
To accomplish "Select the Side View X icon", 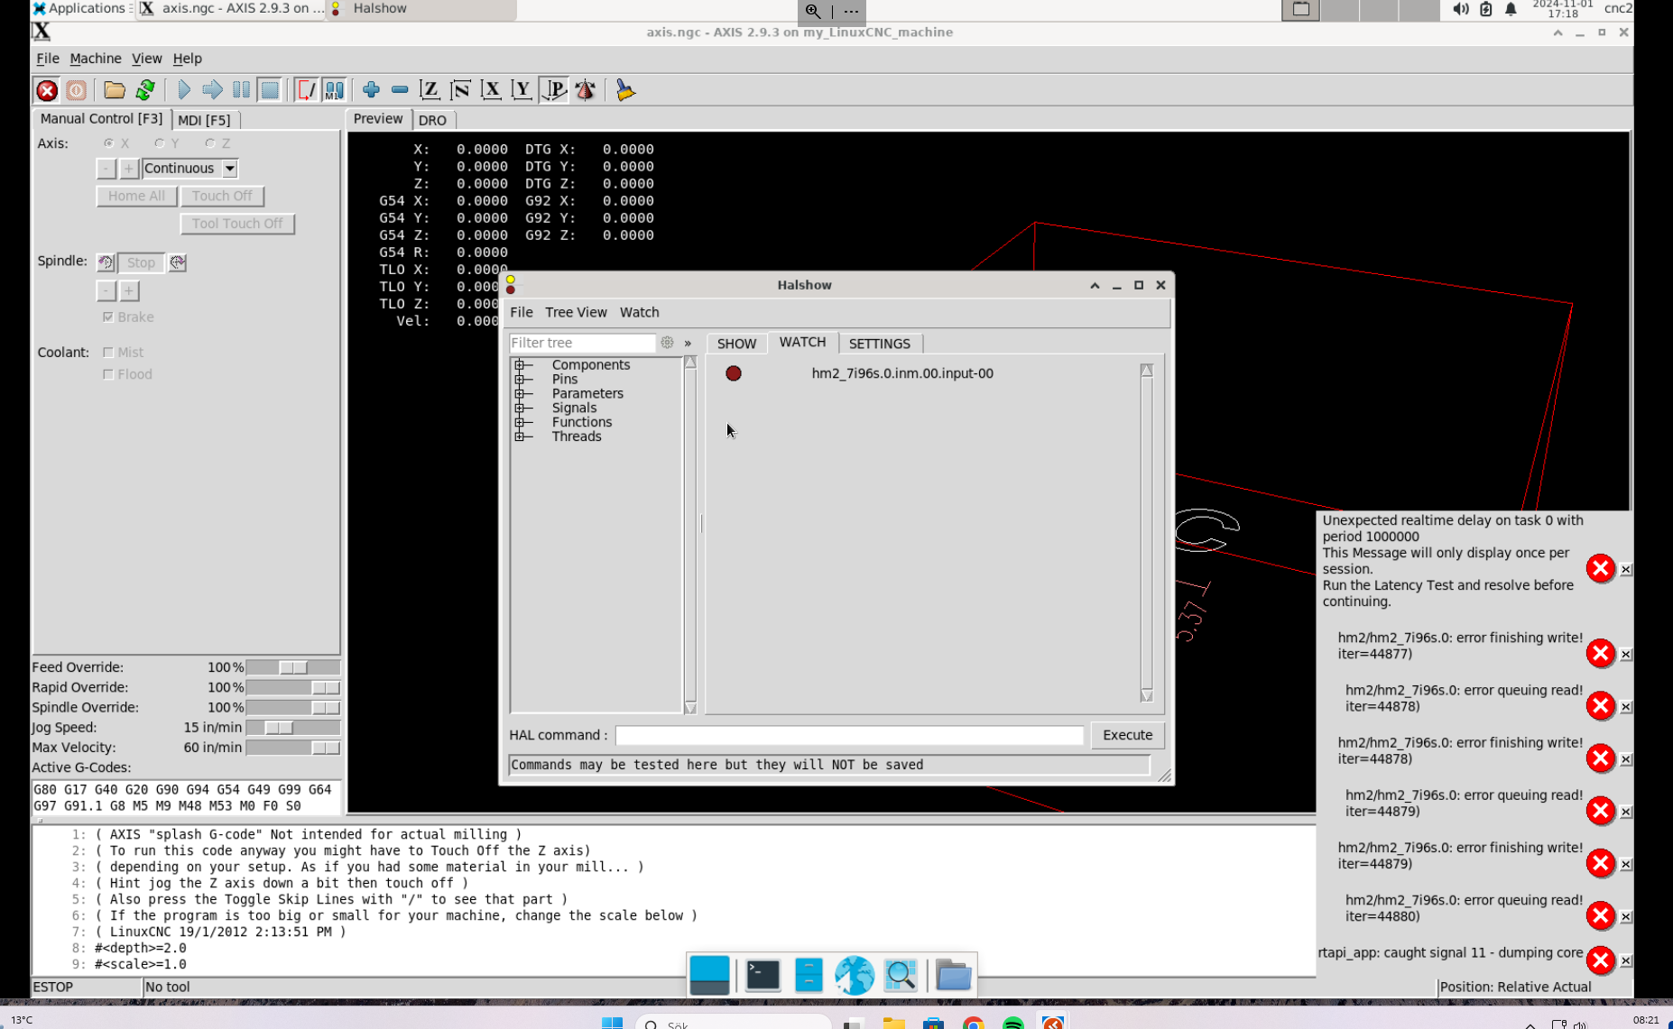I will tap(491, 90).
